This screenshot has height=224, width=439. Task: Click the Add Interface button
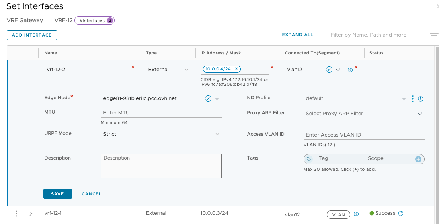point(32,35)
